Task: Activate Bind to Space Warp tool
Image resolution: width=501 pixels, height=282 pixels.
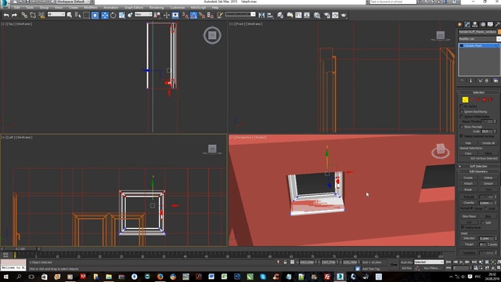Action: tap(41, 15)
